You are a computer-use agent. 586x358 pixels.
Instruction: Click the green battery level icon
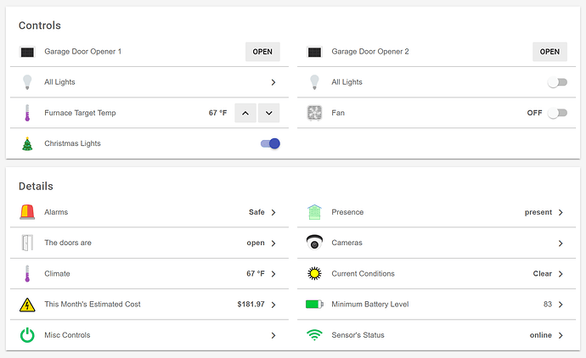[x=315, y=305]
